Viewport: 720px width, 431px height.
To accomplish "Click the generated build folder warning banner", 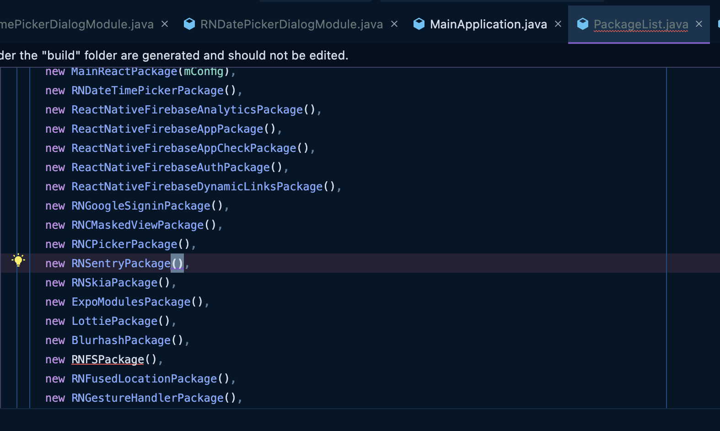I will 174,55.
